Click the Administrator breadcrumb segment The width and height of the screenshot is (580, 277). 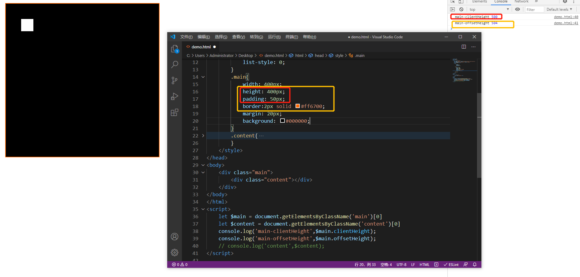pyautogui.click(x=221, y=55)
